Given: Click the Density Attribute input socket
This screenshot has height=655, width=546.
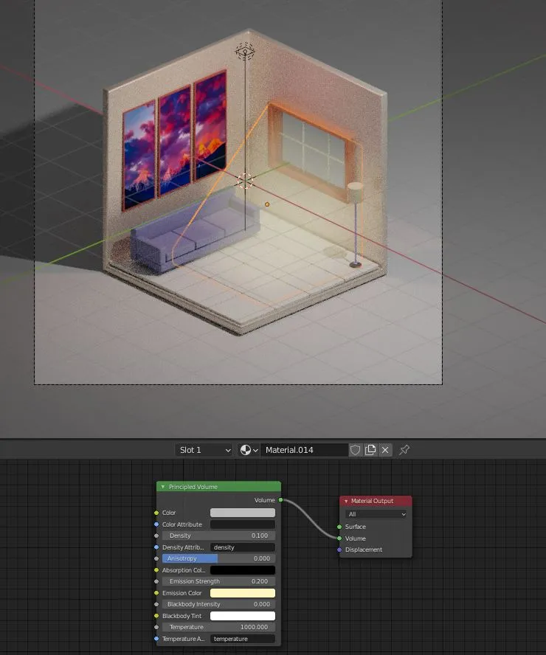Looking at the screenshot, I should click(x=156, y=547).
